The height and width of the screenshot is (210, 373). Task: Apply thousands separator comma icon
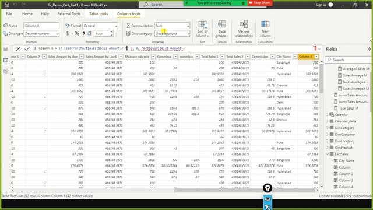click(83, 34)
